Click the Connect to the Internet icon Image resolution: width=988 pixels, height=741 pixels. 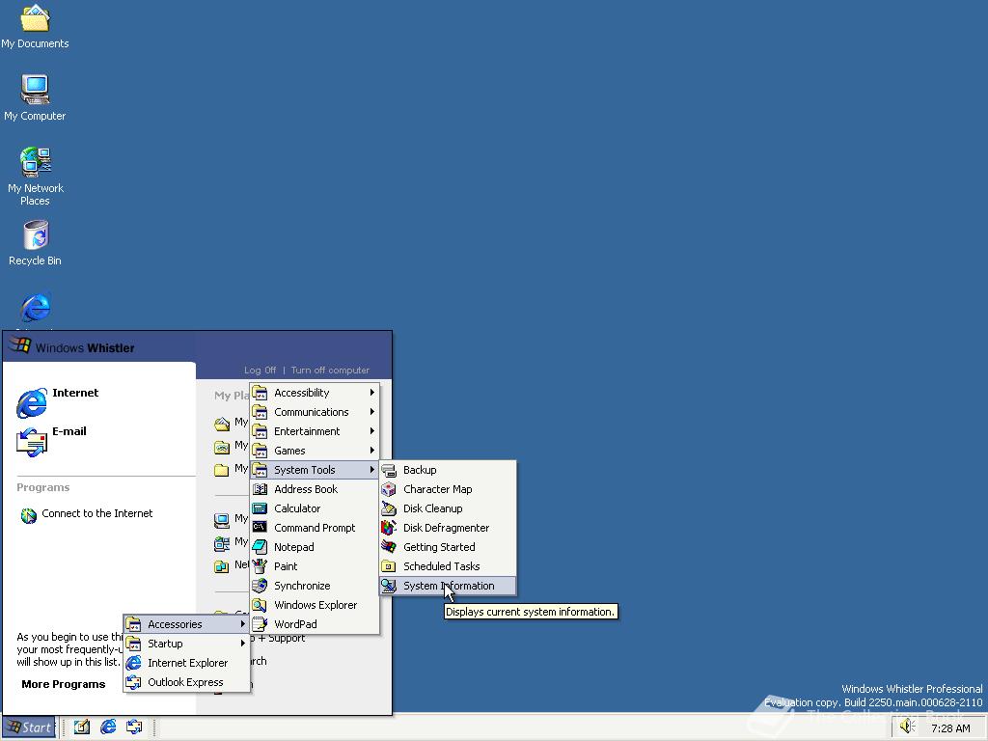pos(28,515)
